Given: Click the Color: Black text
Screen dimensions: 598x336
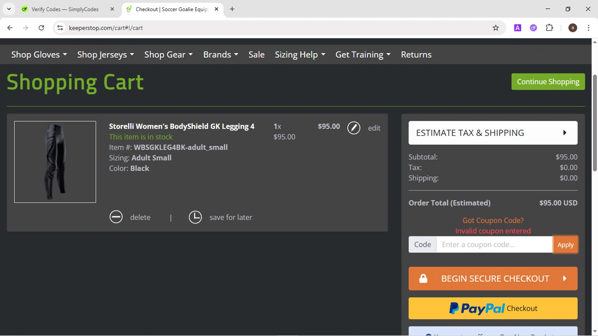Looking at the screenshot, I should [129, 168].
